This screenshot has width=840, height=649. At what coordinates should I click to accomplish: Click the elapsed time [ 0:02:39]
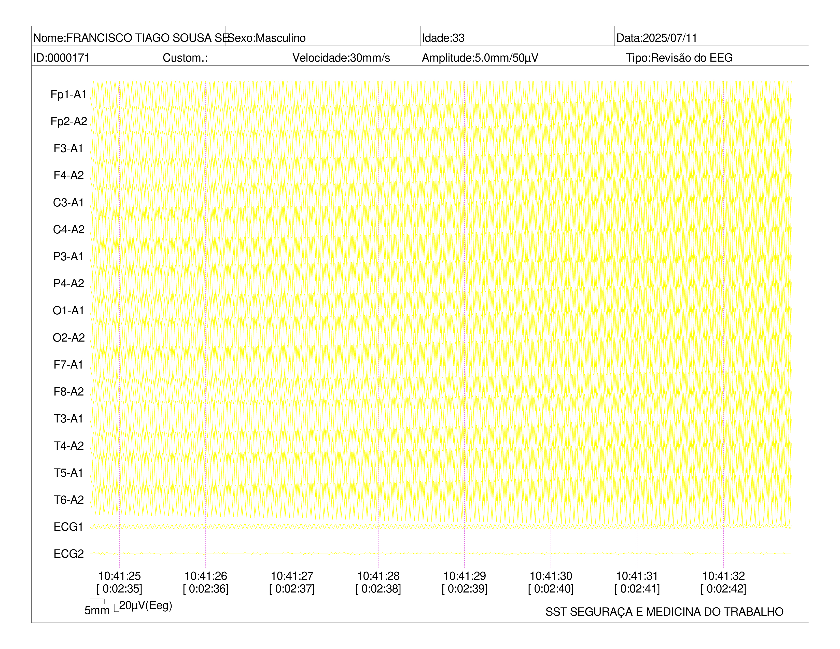465,589
